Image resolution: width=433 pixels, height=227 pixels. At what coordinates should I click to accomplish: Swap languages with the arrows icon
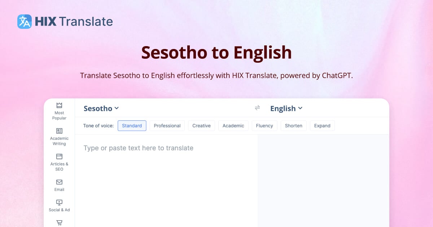pos(257,108)
